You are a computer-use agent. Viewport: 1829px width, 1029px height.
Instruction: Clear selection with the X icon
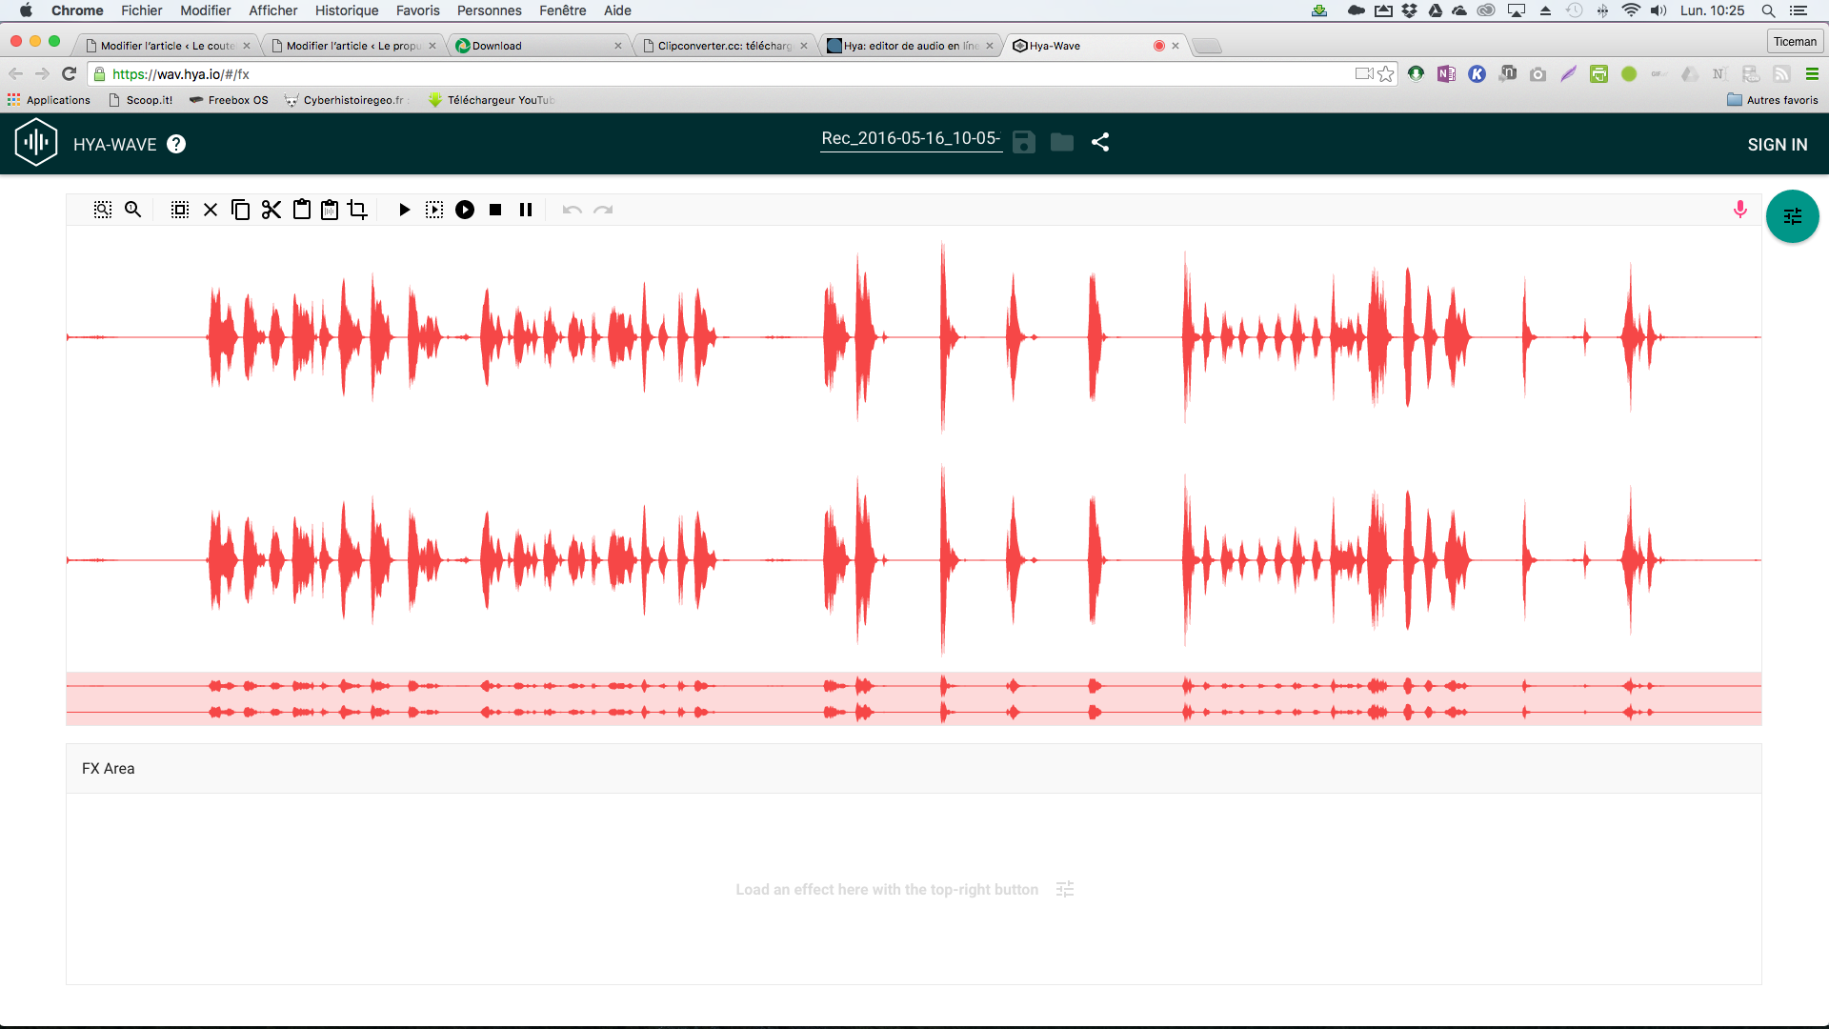[211, 210]
